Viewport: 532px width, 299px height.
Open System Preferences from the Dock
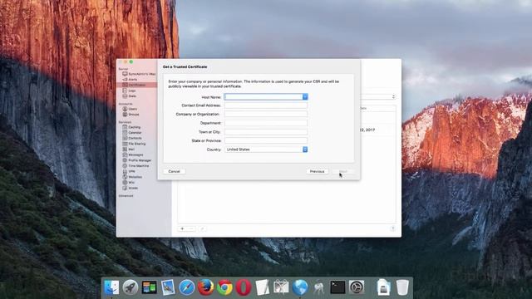pos(357,287)
